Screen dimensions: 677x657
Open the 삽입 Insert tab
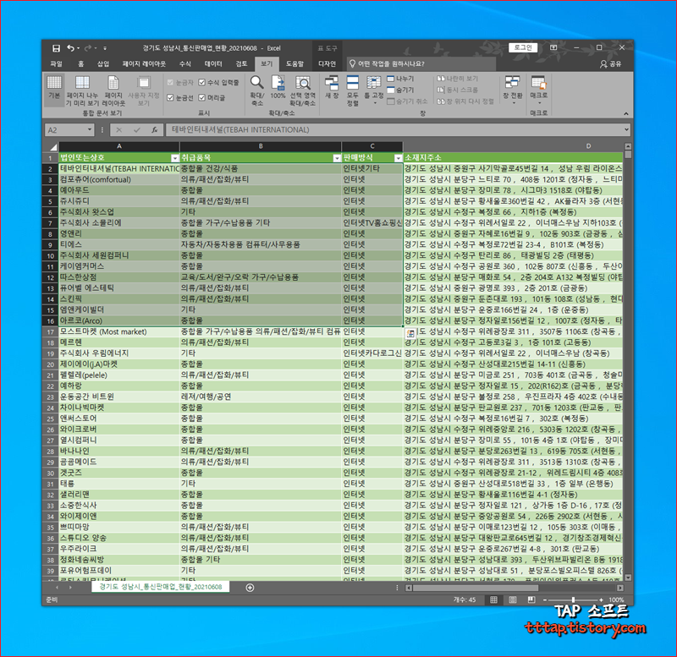pos(103,64)
